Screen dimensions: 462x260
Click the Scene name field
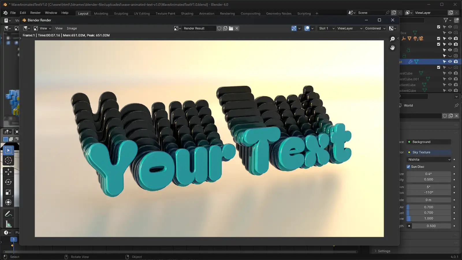coord(370,13)
